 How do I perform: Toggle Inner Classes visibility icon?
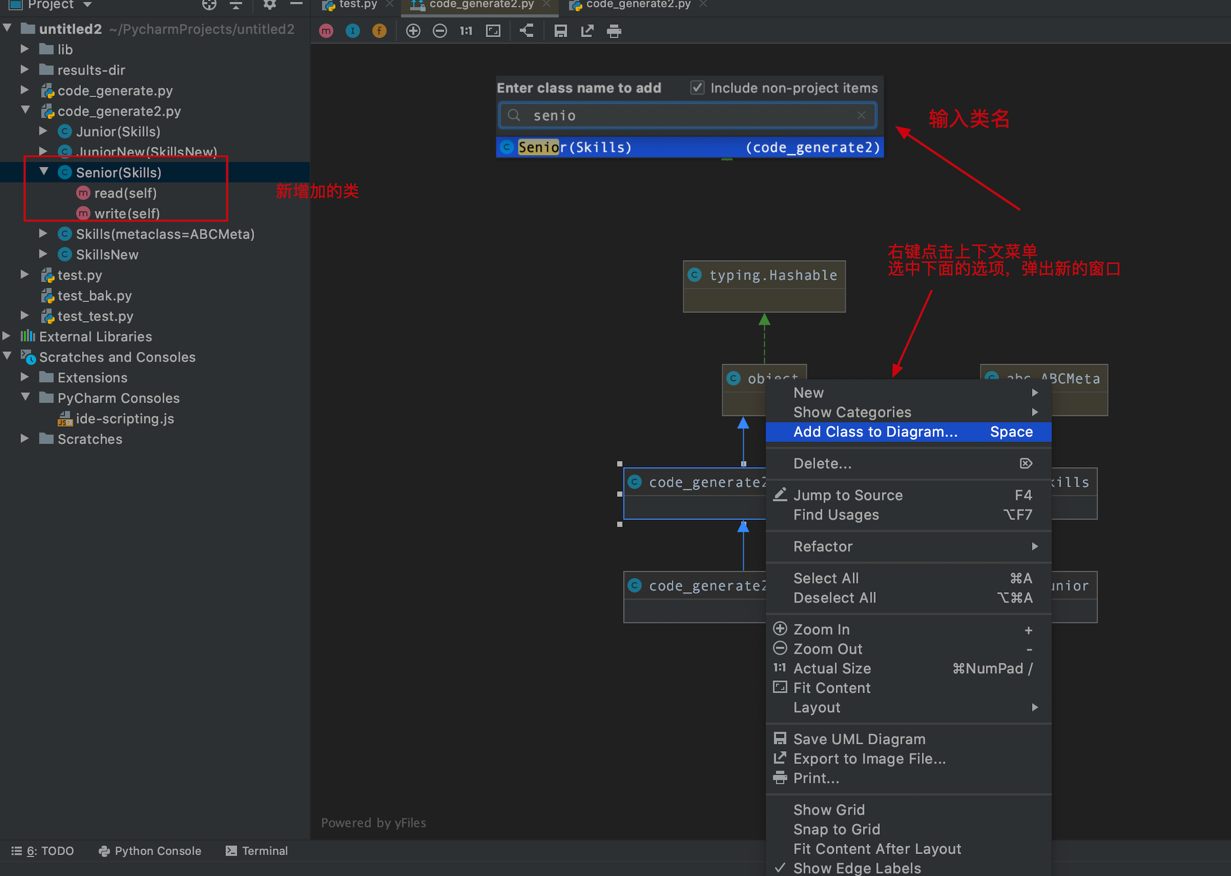click(352, 31)
